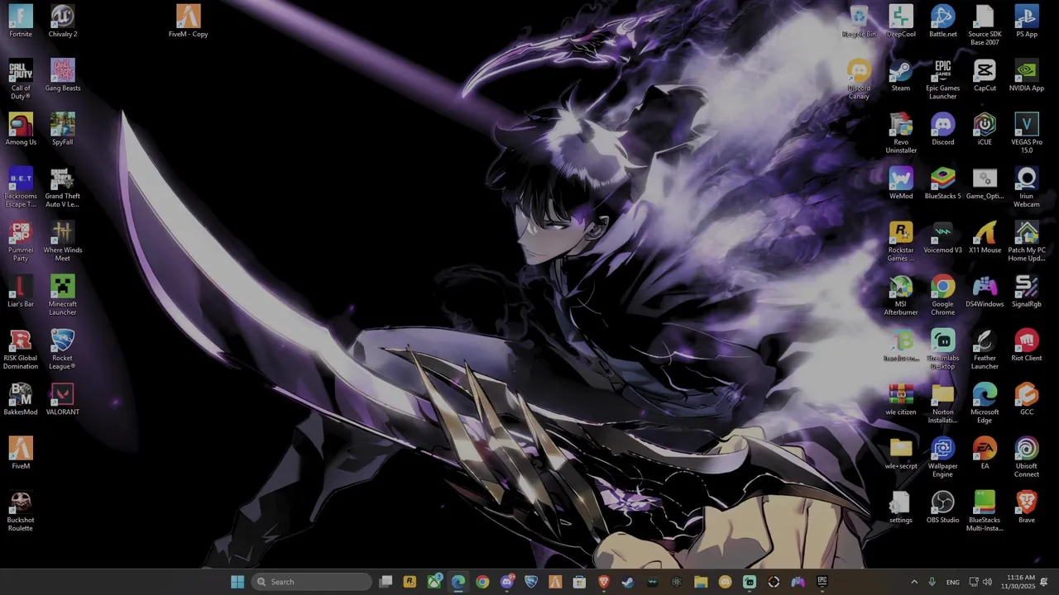Select the Call of Duty shortcut
The width and height of the screenshot is (1059, 595).
pos(21,79)
